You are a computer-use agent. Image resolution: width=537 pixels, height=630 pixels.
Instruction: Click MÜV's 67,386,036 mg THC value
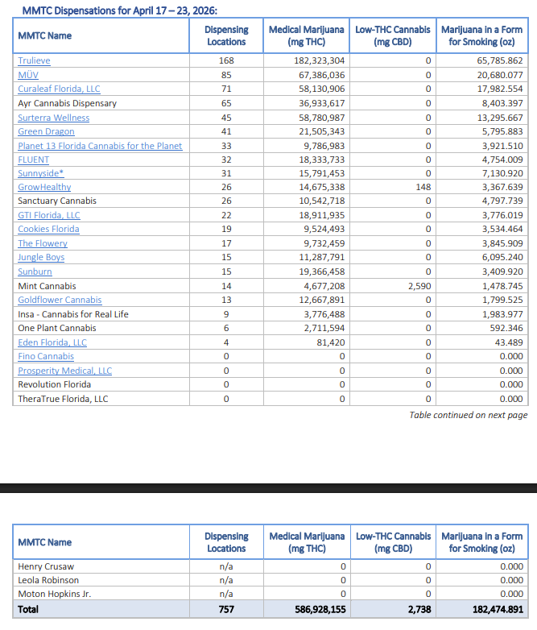(x=322, y=75)
